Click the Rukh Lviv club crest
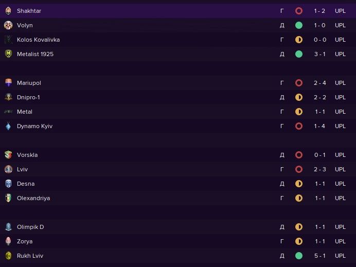The image size is (356, 267). point(8,256)
